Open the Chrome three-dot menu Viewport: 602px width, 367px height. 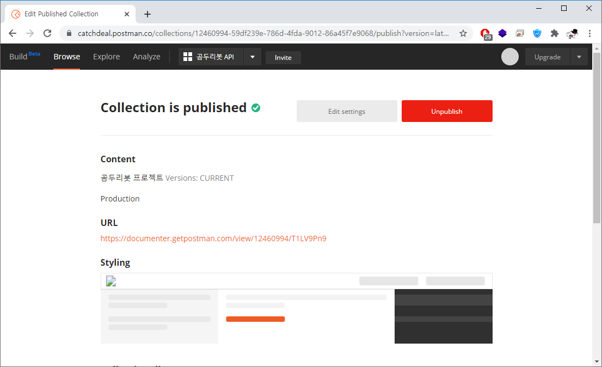point(589,33)
